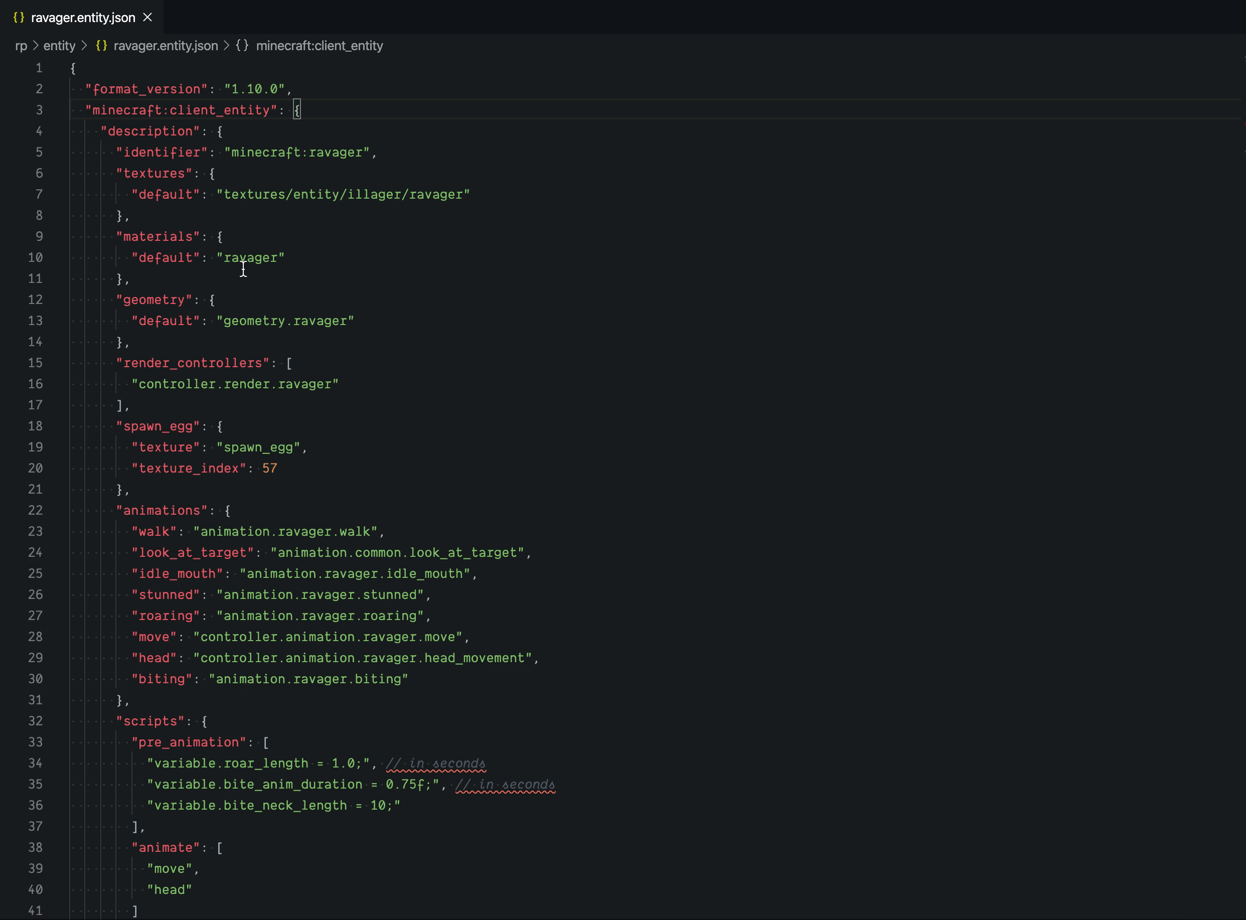Click chevron between rp and entity

(36, 46)
